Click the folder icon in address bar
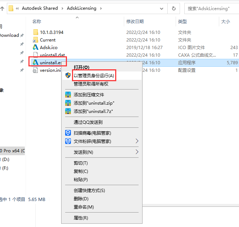Image resolution: width=239 pixels, height=227 pixels. click(x=11, y=8)
